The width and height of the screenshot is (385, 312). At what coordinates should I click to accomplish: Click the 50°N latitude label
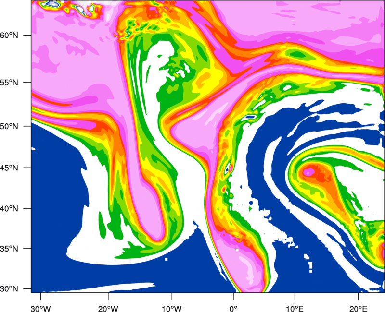[9, 126]
